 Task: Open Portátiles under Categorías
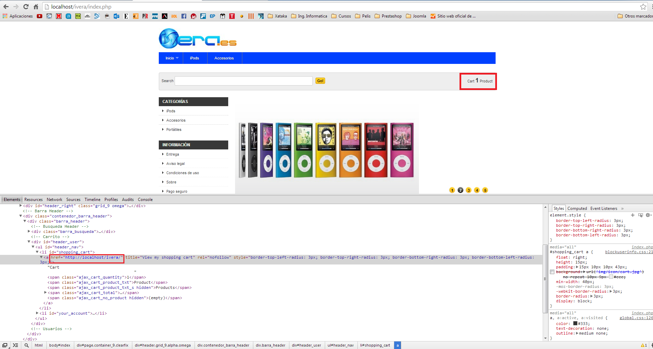174,130
